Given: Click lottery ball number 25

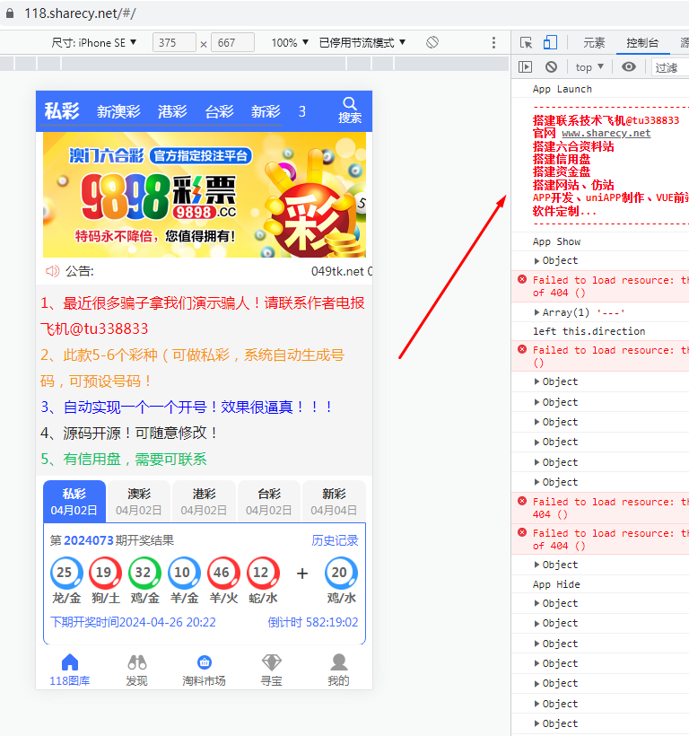Looking at the screenshot, I should tap(66, 573).
